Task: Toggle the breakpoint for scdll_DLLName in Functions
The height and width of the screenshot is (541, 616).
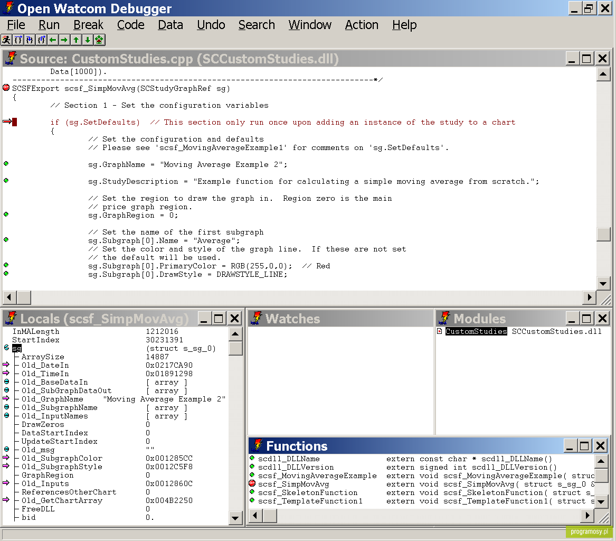Action: (252, 458)
